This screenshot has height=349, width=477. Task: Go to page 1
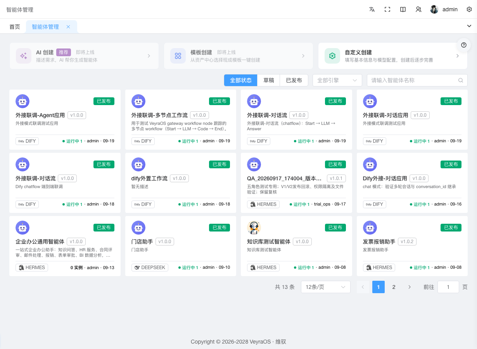point(378,287)
